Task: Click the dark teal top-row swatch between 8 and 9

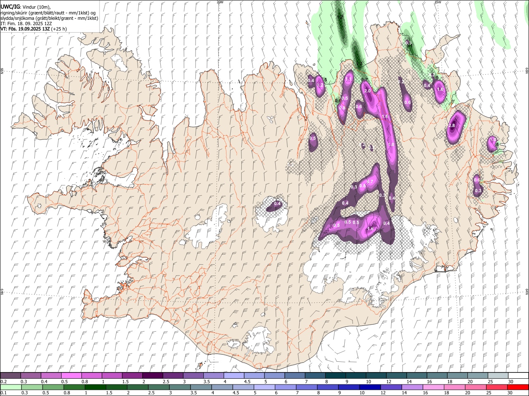Action: (x=335, y=376)
